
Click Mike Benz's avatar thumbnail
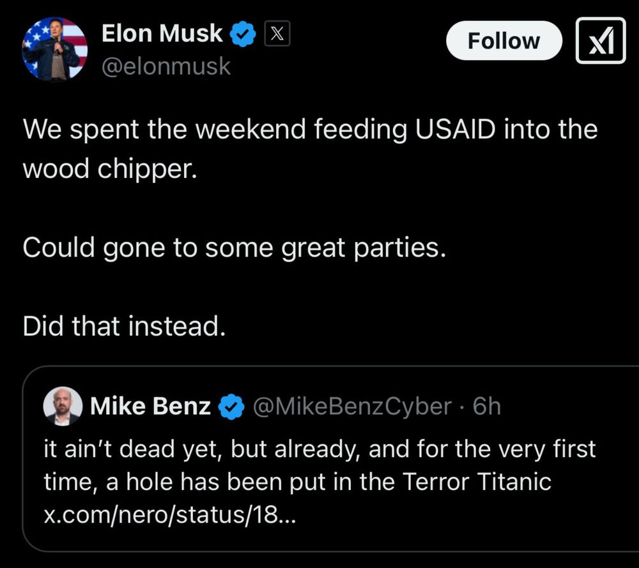pyautogui.click(x=62, y=406)
